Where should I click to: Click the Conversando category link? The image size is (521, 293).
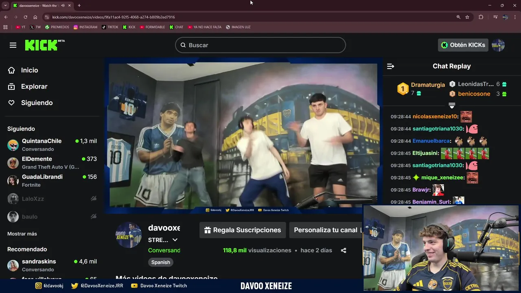click(164, 250)
